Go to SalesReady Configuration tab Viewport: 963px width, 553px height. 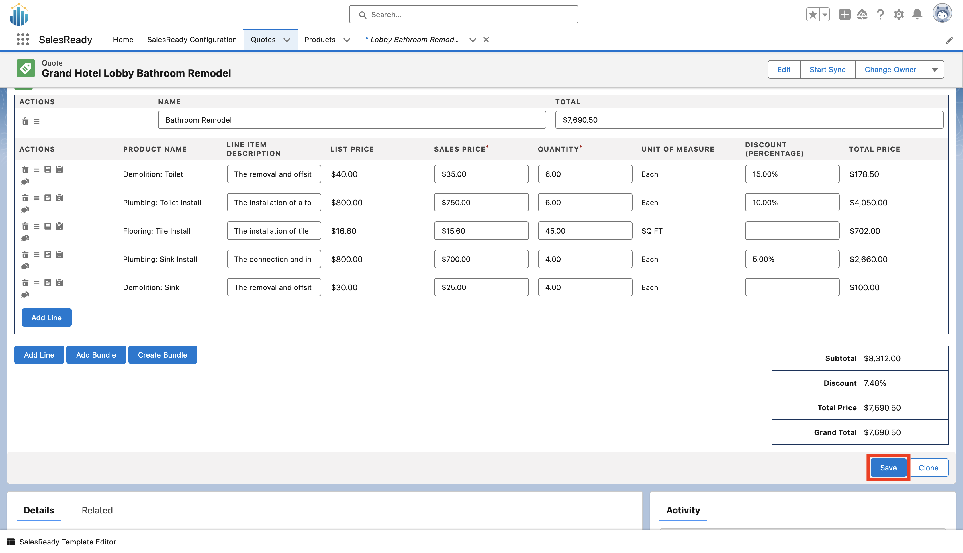192,40
